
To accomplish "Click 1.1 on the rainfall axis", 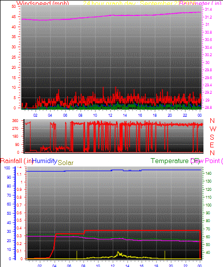I will (x=19, y=174).
